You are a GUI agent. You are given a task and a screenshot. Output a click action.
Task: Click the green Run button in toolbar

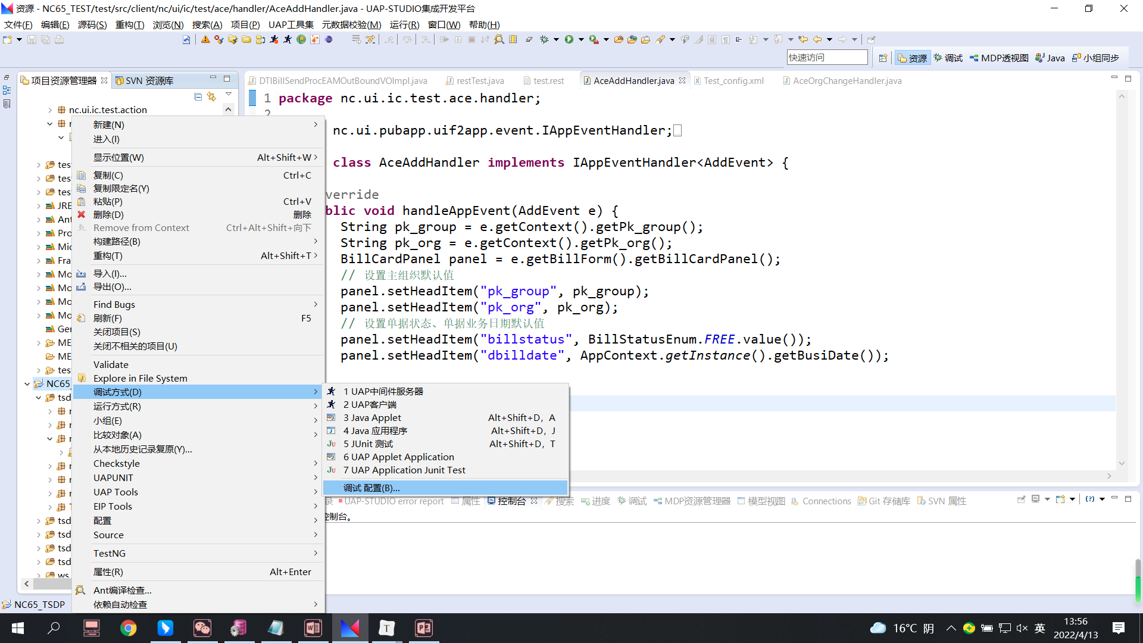[569, 39]
